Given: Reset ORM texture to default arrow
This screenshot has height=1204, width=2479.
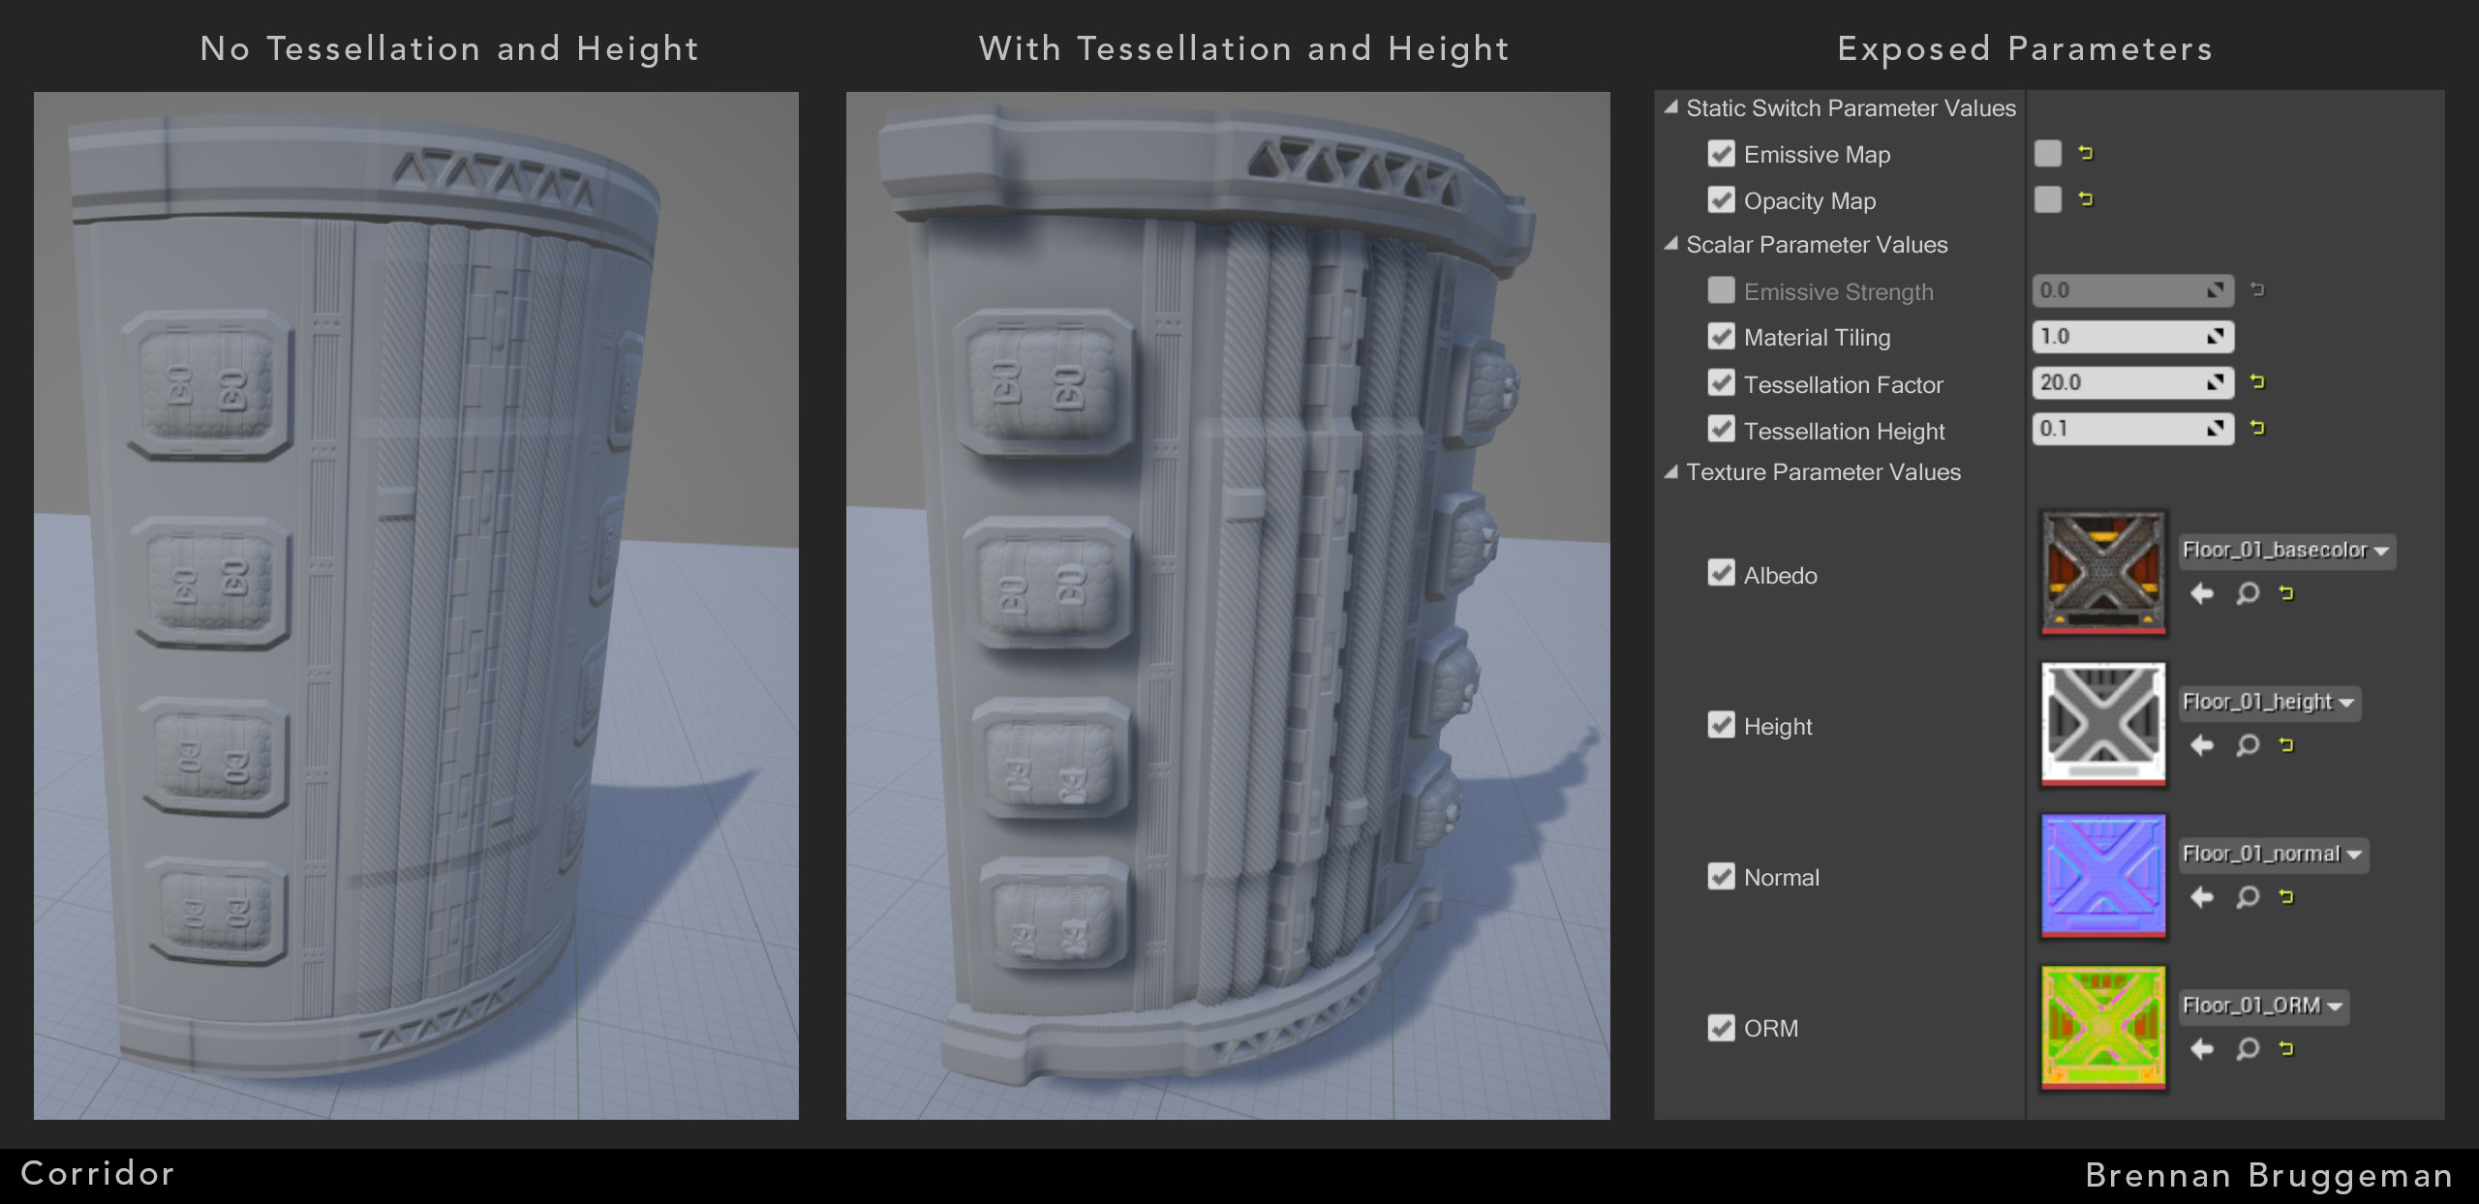Looking at the screenshot, I should click(x=2286, y=1049).
